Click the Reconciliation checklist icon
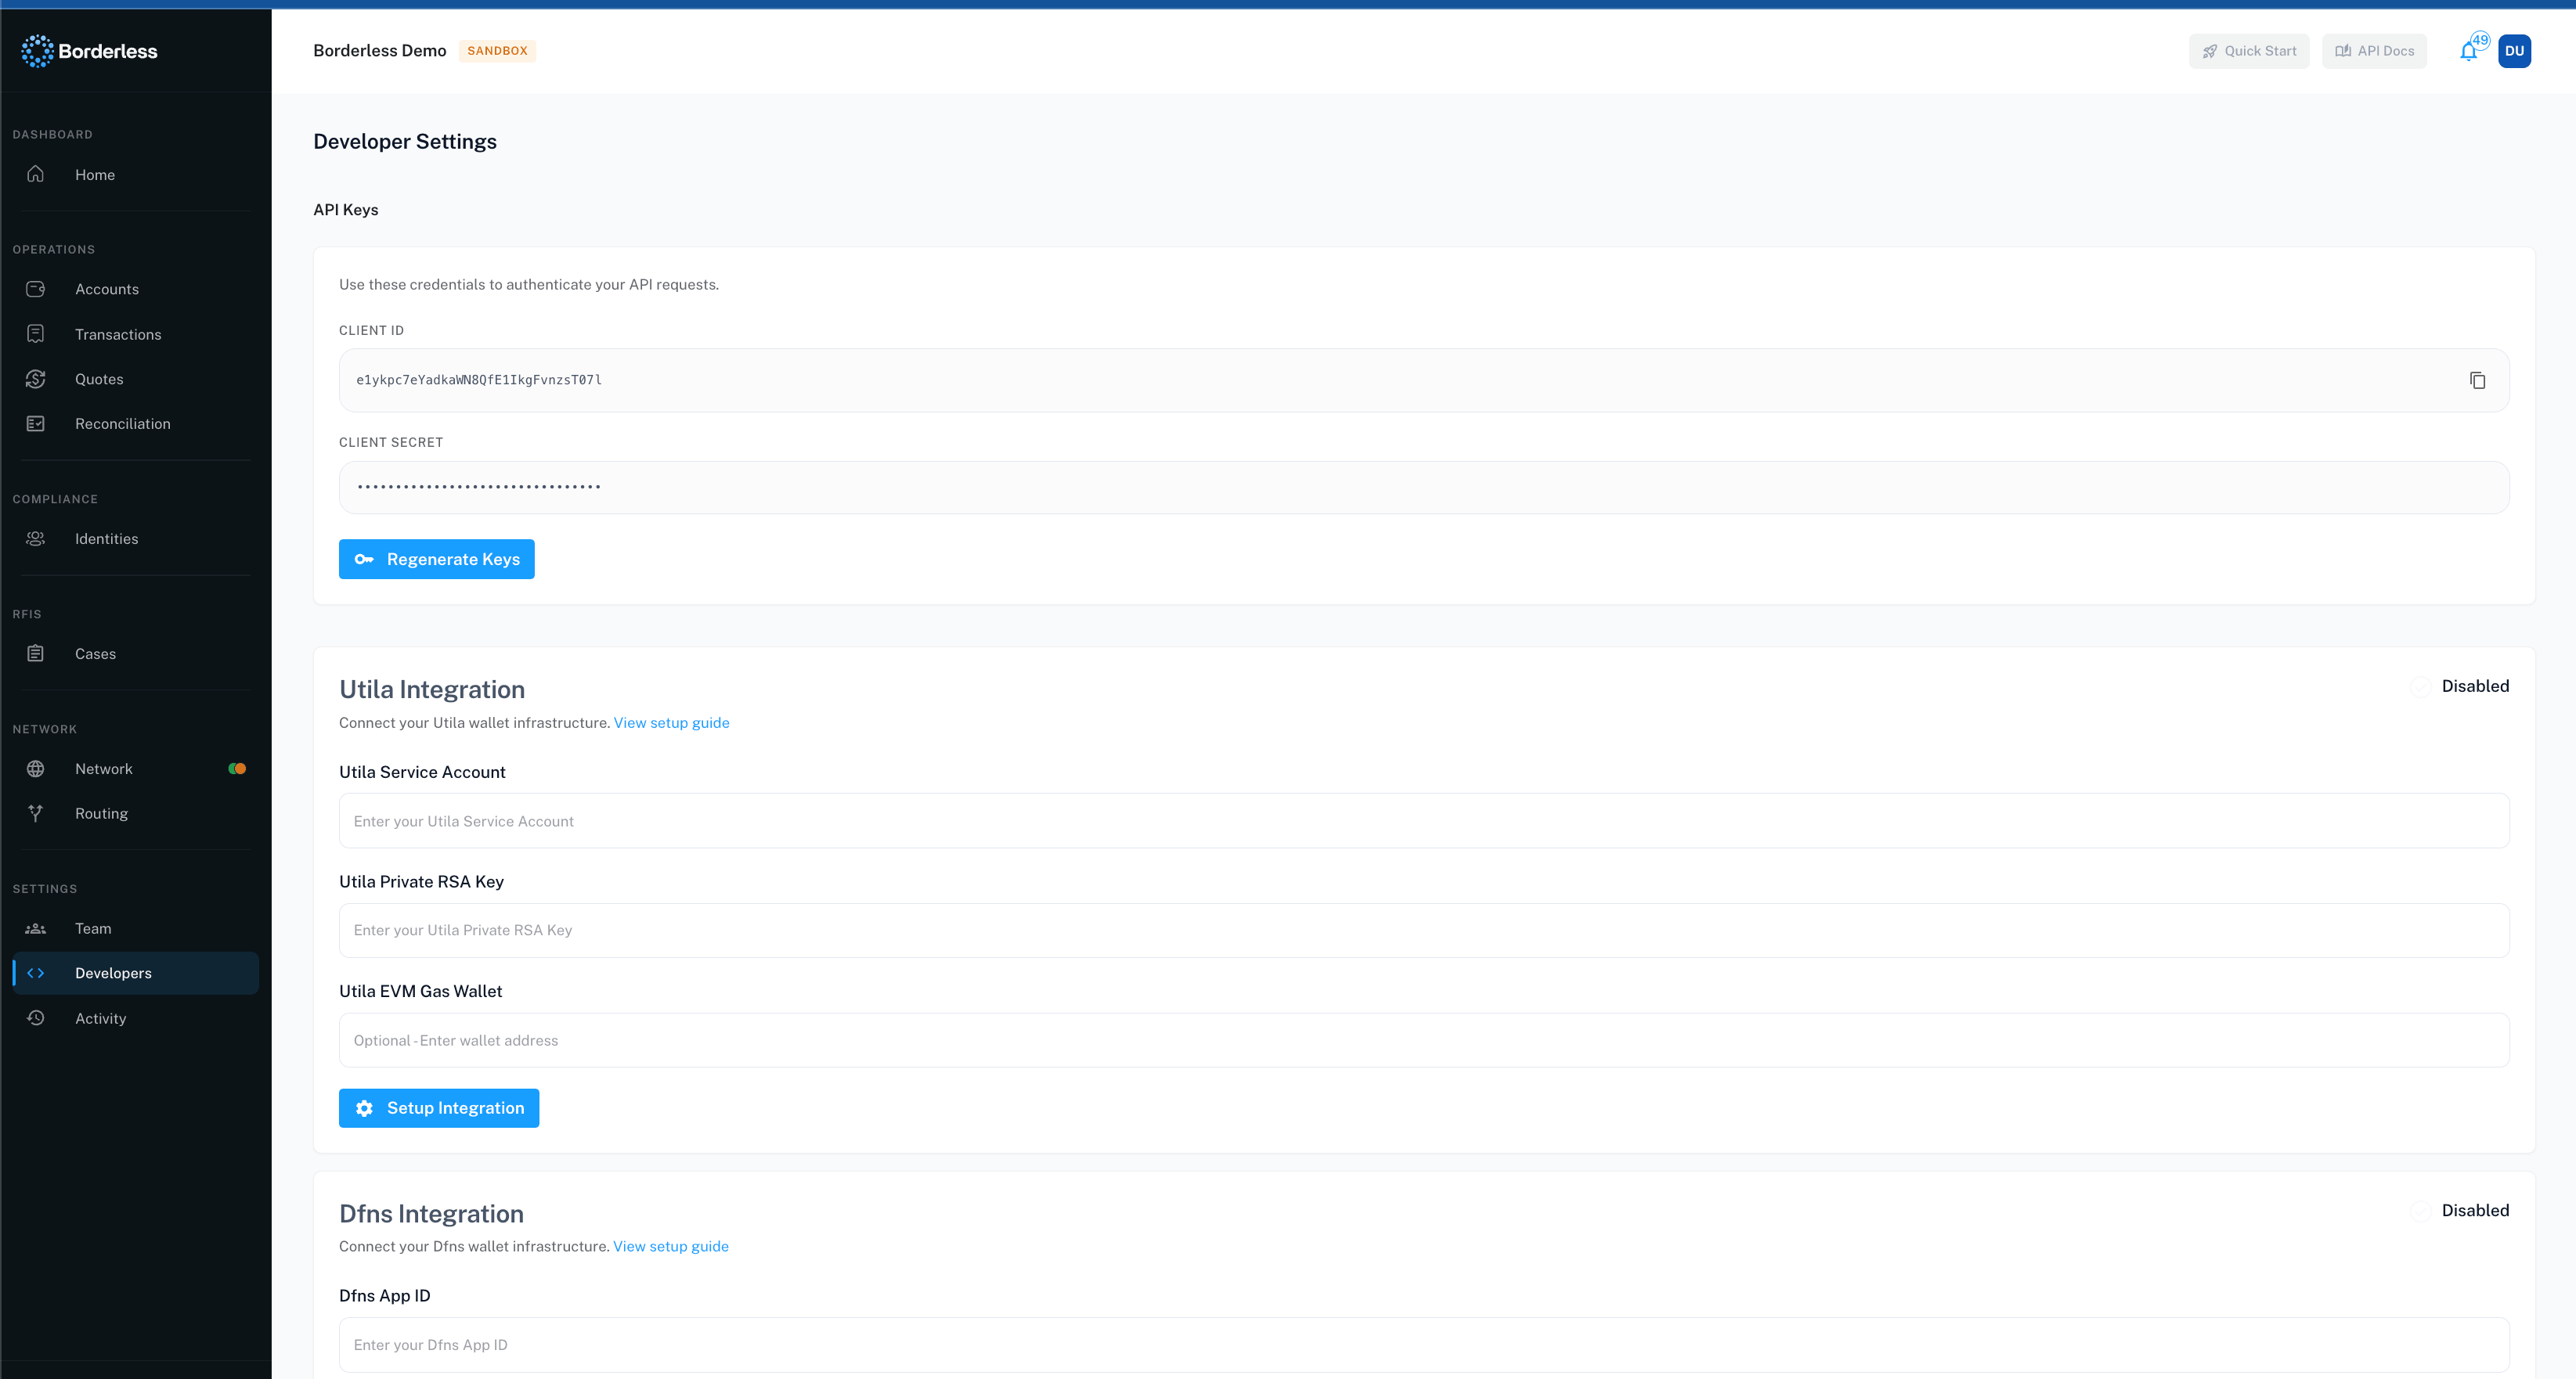 36,423
